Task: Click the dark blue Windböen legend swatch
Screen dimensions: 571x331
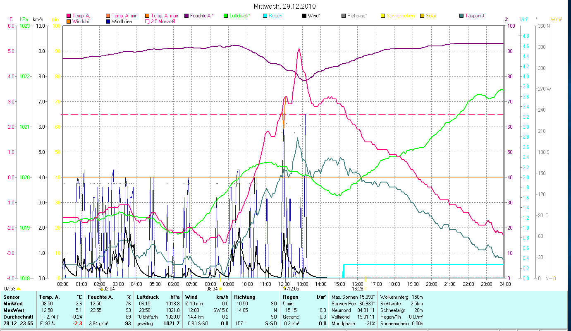Action: 108,21
